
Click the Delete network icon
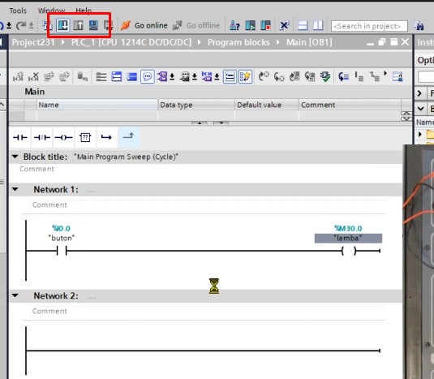[33, 76]
